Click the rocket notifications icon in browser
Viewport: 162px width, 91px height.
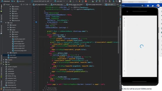tap(153, 6)
